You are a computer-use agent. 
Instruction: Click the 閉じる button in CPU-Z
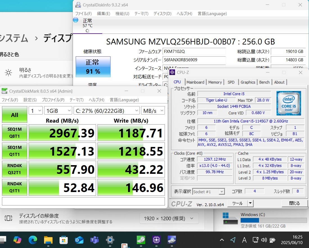(294, 203)
